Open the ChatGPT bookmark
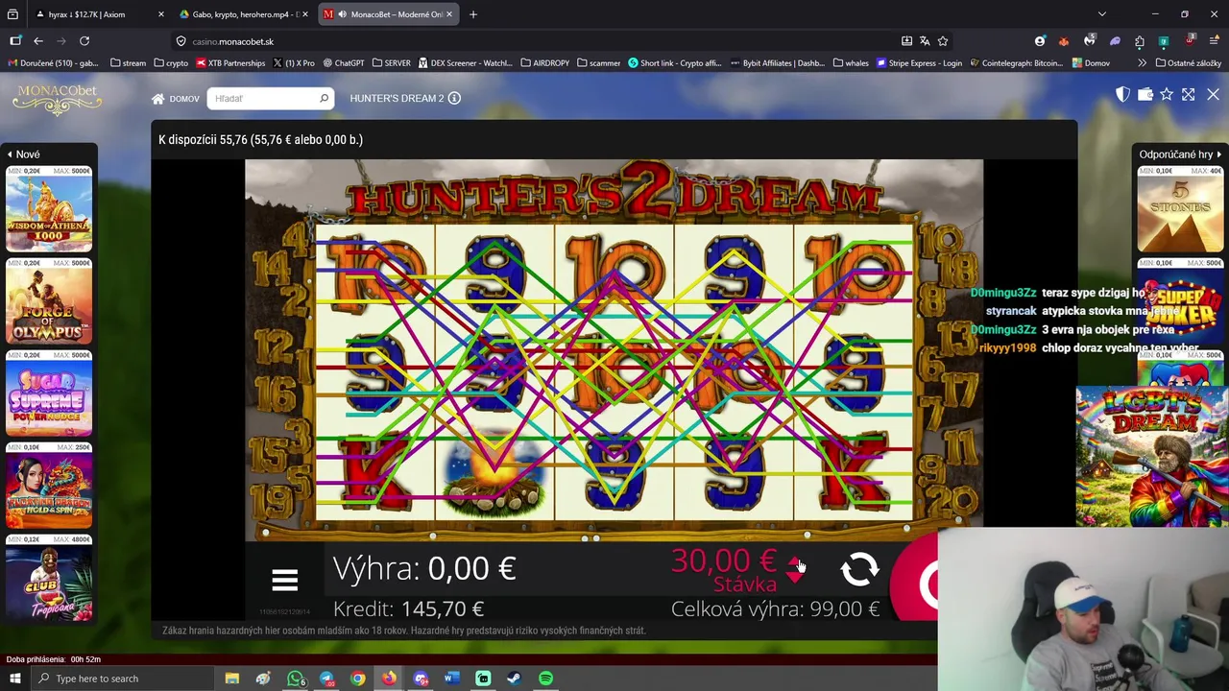The height and width of the screenshot is (691, 1229). pyautogui.click(x=344, y=63)
